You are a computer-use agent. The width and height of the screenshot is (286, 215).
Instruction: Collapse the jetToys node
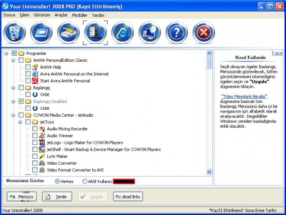click(20, 122)
